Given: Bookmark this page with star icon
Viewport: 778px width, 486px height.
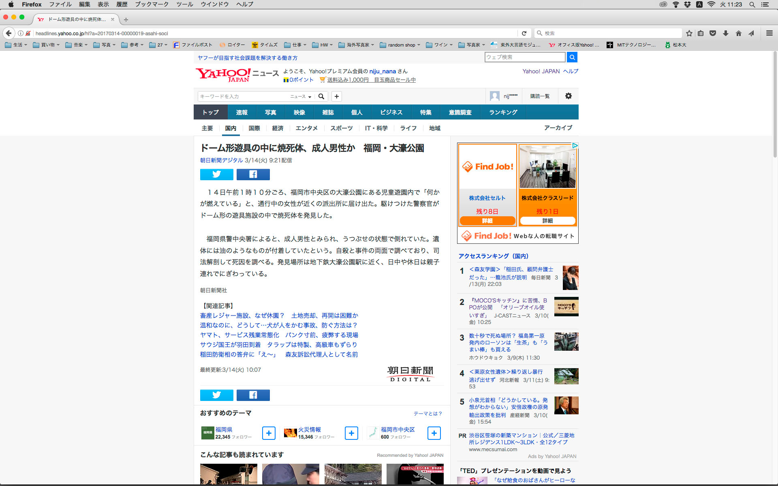Looking at the screenshot, I should tap(689, 33).
